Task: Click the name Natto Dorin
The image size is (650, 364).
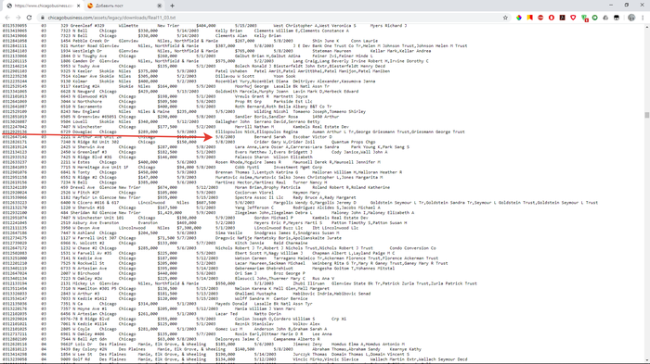Action: coord(267,314)
